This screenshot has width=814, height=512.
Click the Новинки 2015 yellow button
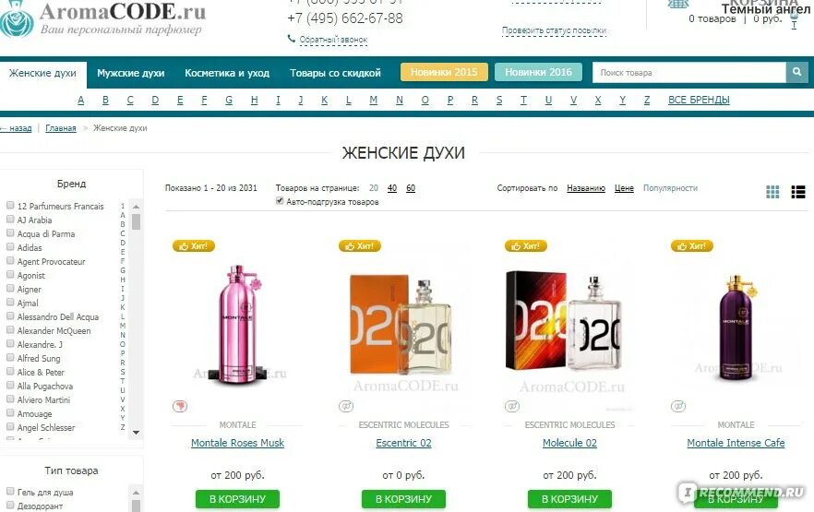coord(444,72)
